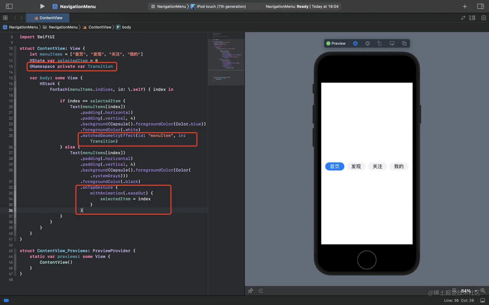Screen dimensions: 489x305
Task: Click the blue indicator in bottom bar
Action: coord(6,300)
